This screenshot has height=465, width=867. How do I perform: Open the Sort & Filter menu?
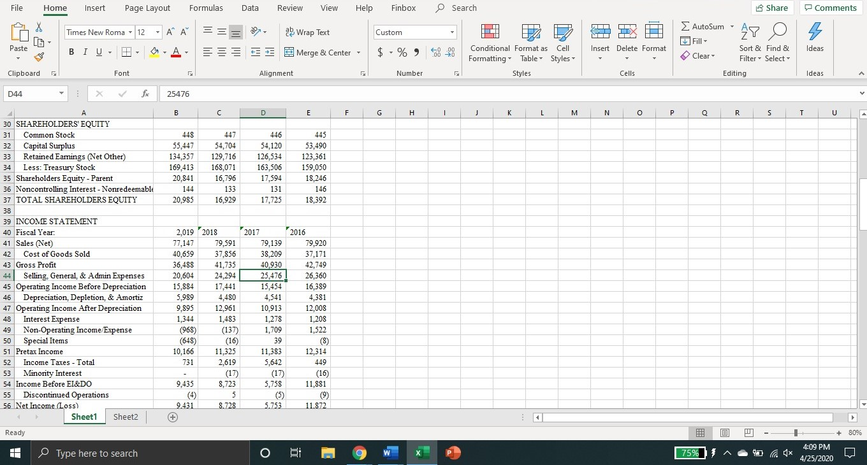[x=749, y=43]
